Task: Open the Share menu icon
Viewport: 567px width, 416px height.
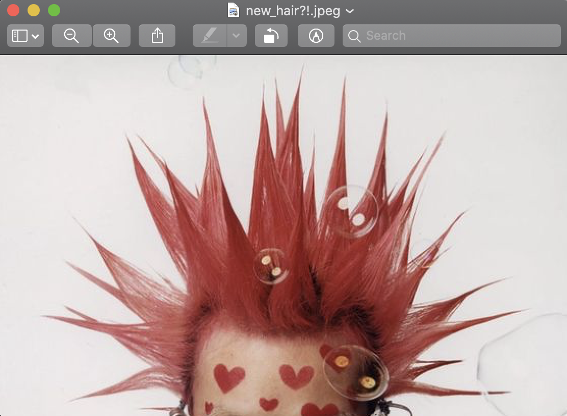Action: 157,36
